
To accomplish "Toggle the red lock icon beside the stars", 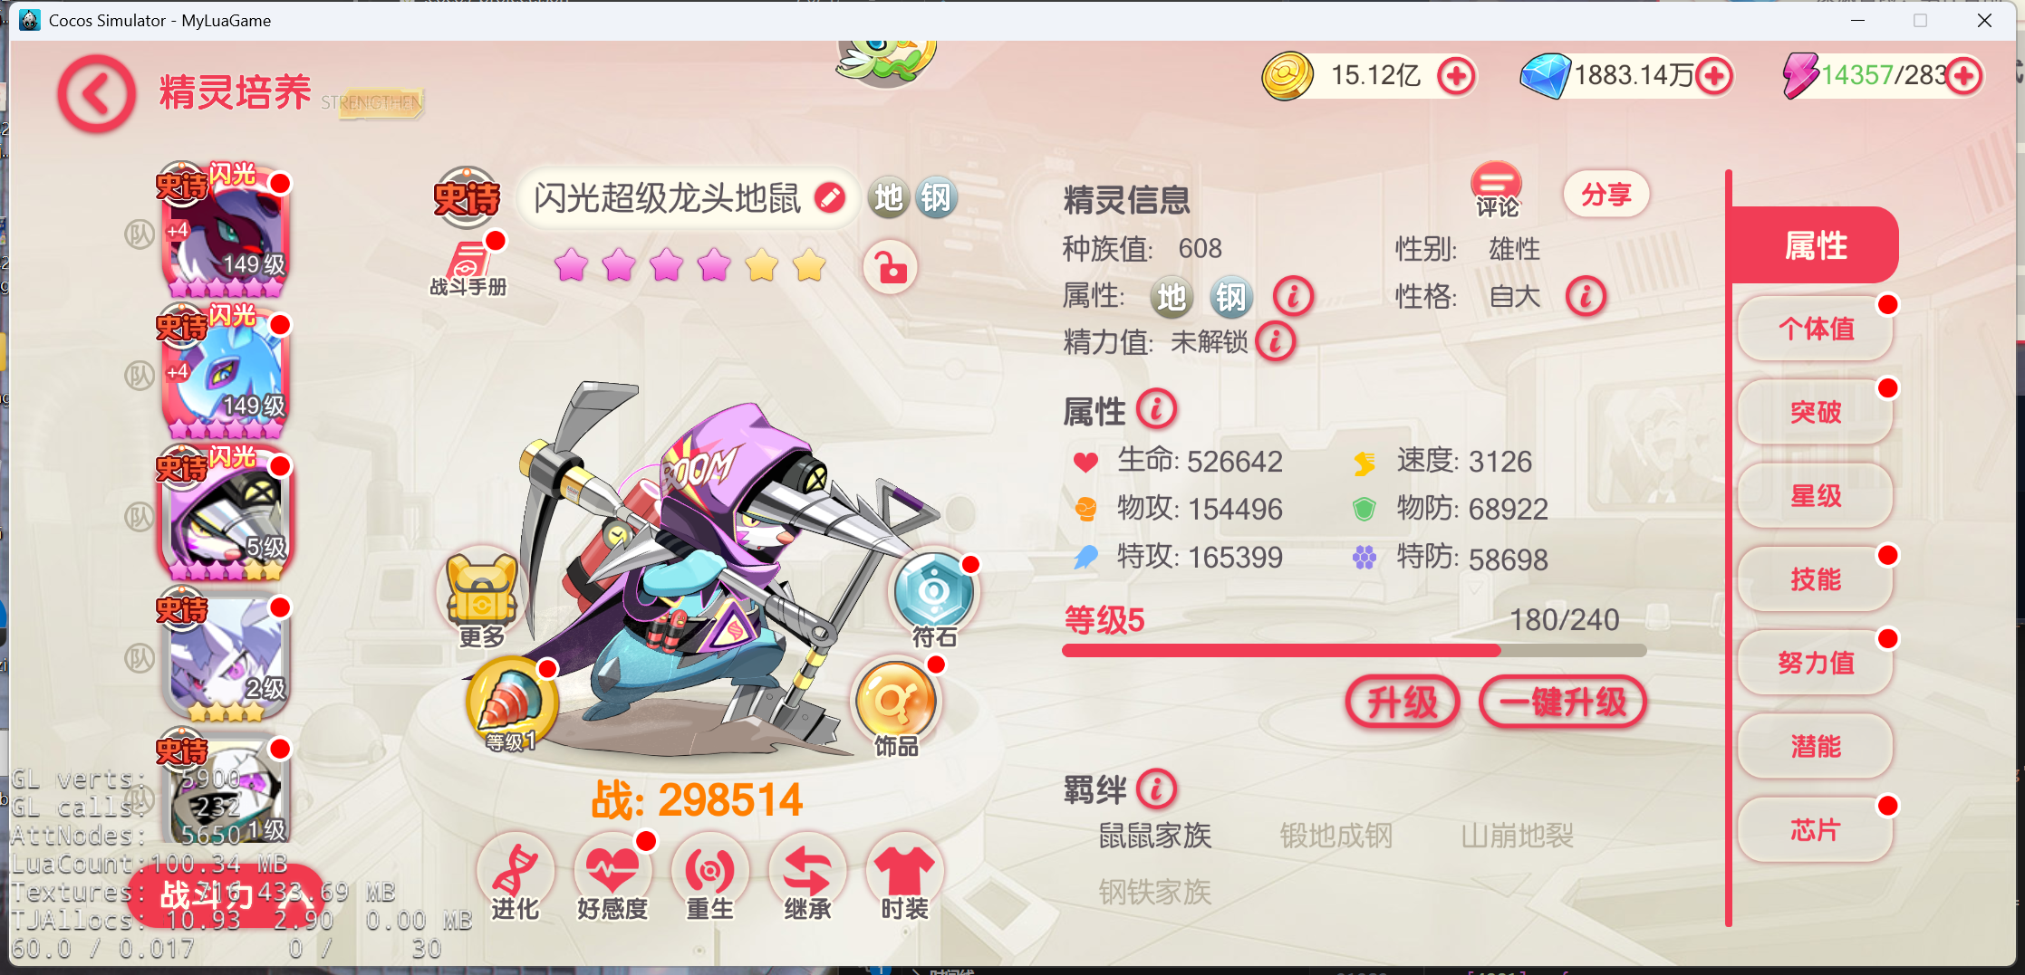I will (x=890, y=267).
